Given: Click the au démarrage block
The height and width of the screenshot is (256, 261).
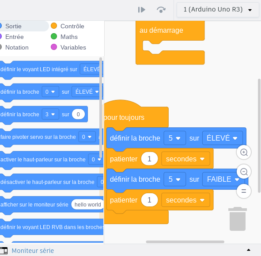Looking at the screenshot, I should pos(161,31).
